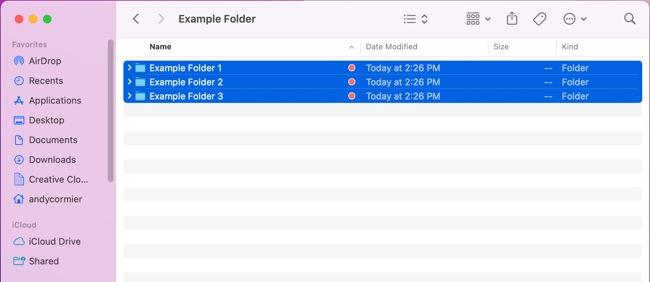Click the red tag dot on Example Folder 1
Screen dimensions: 650x282
tap(351, 68)
